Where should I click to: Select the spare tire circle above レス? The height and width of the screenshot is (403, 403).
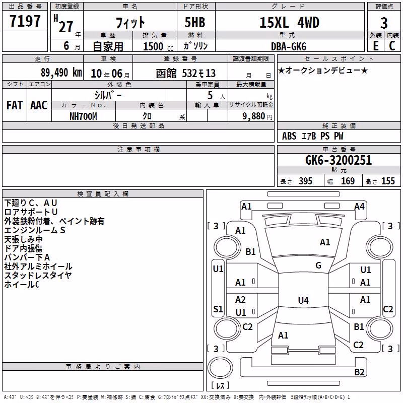tap(220, 367)
